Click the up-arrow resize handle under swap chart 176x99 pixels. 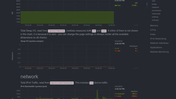(x=135, y=25)
